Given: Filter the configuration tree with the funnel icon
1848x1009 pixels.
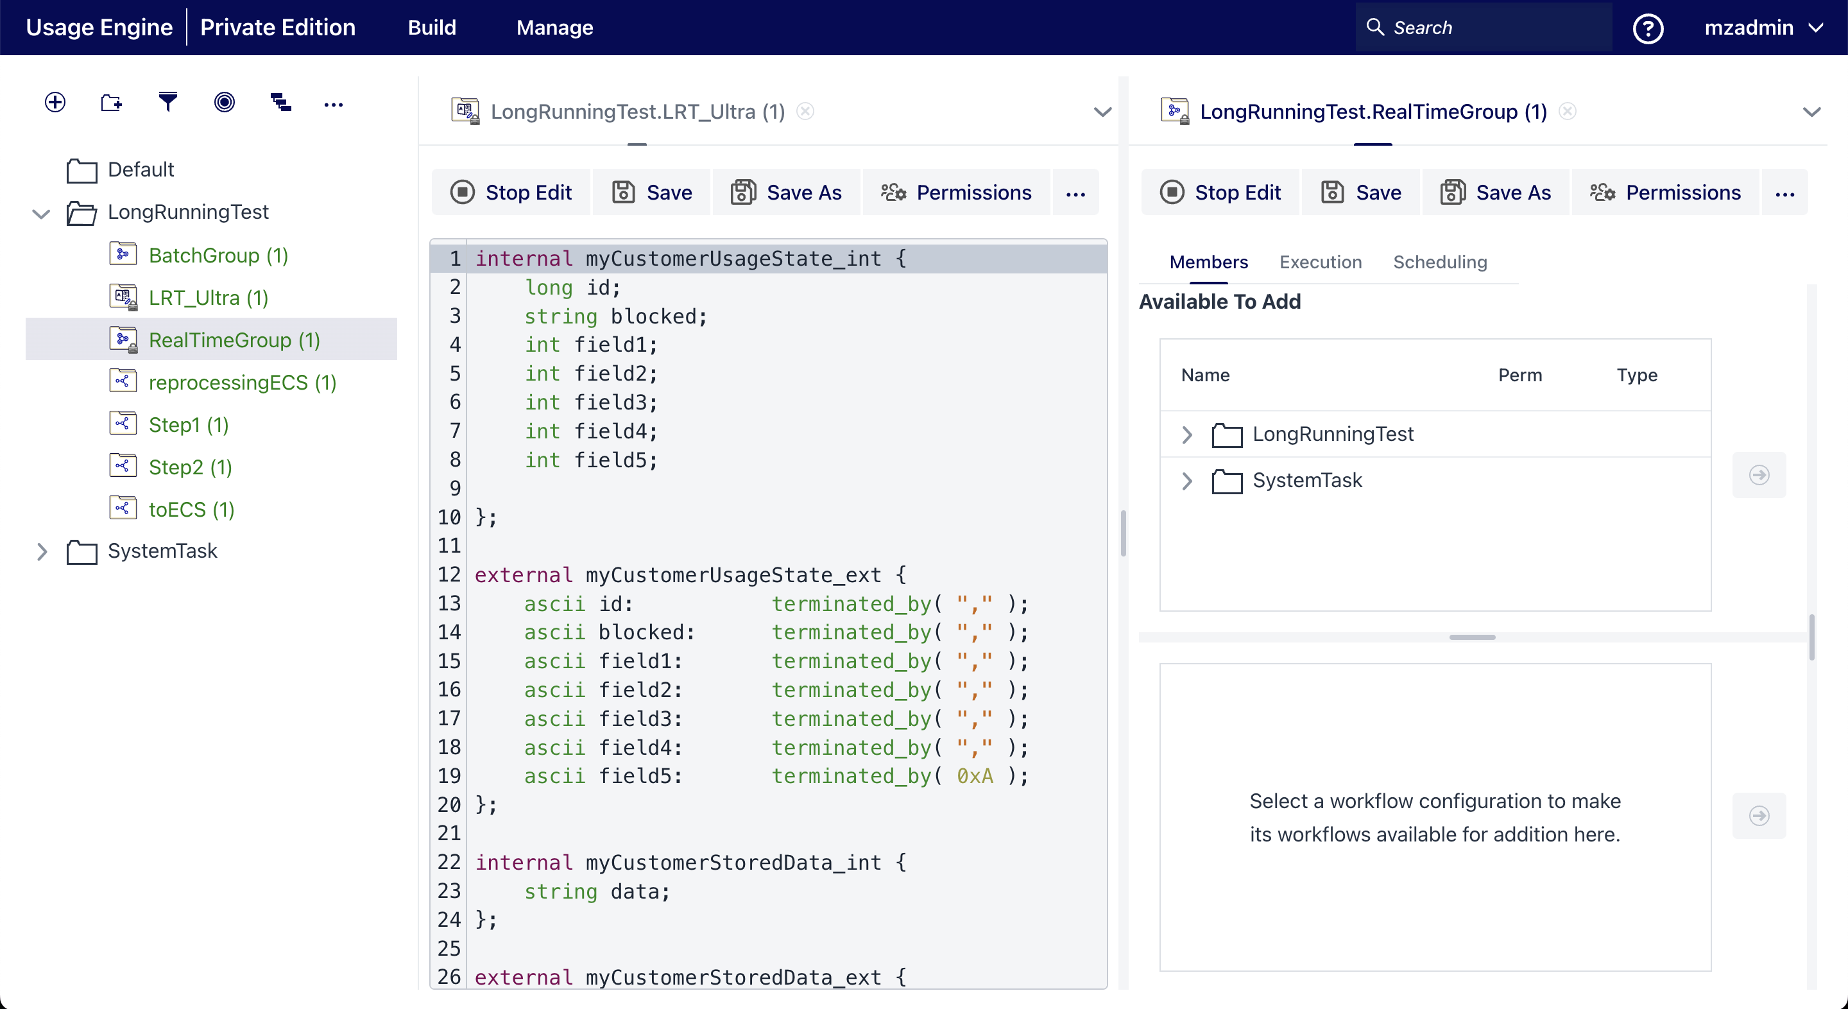Looking at the screenshot, I should click(x=167, y=103).
